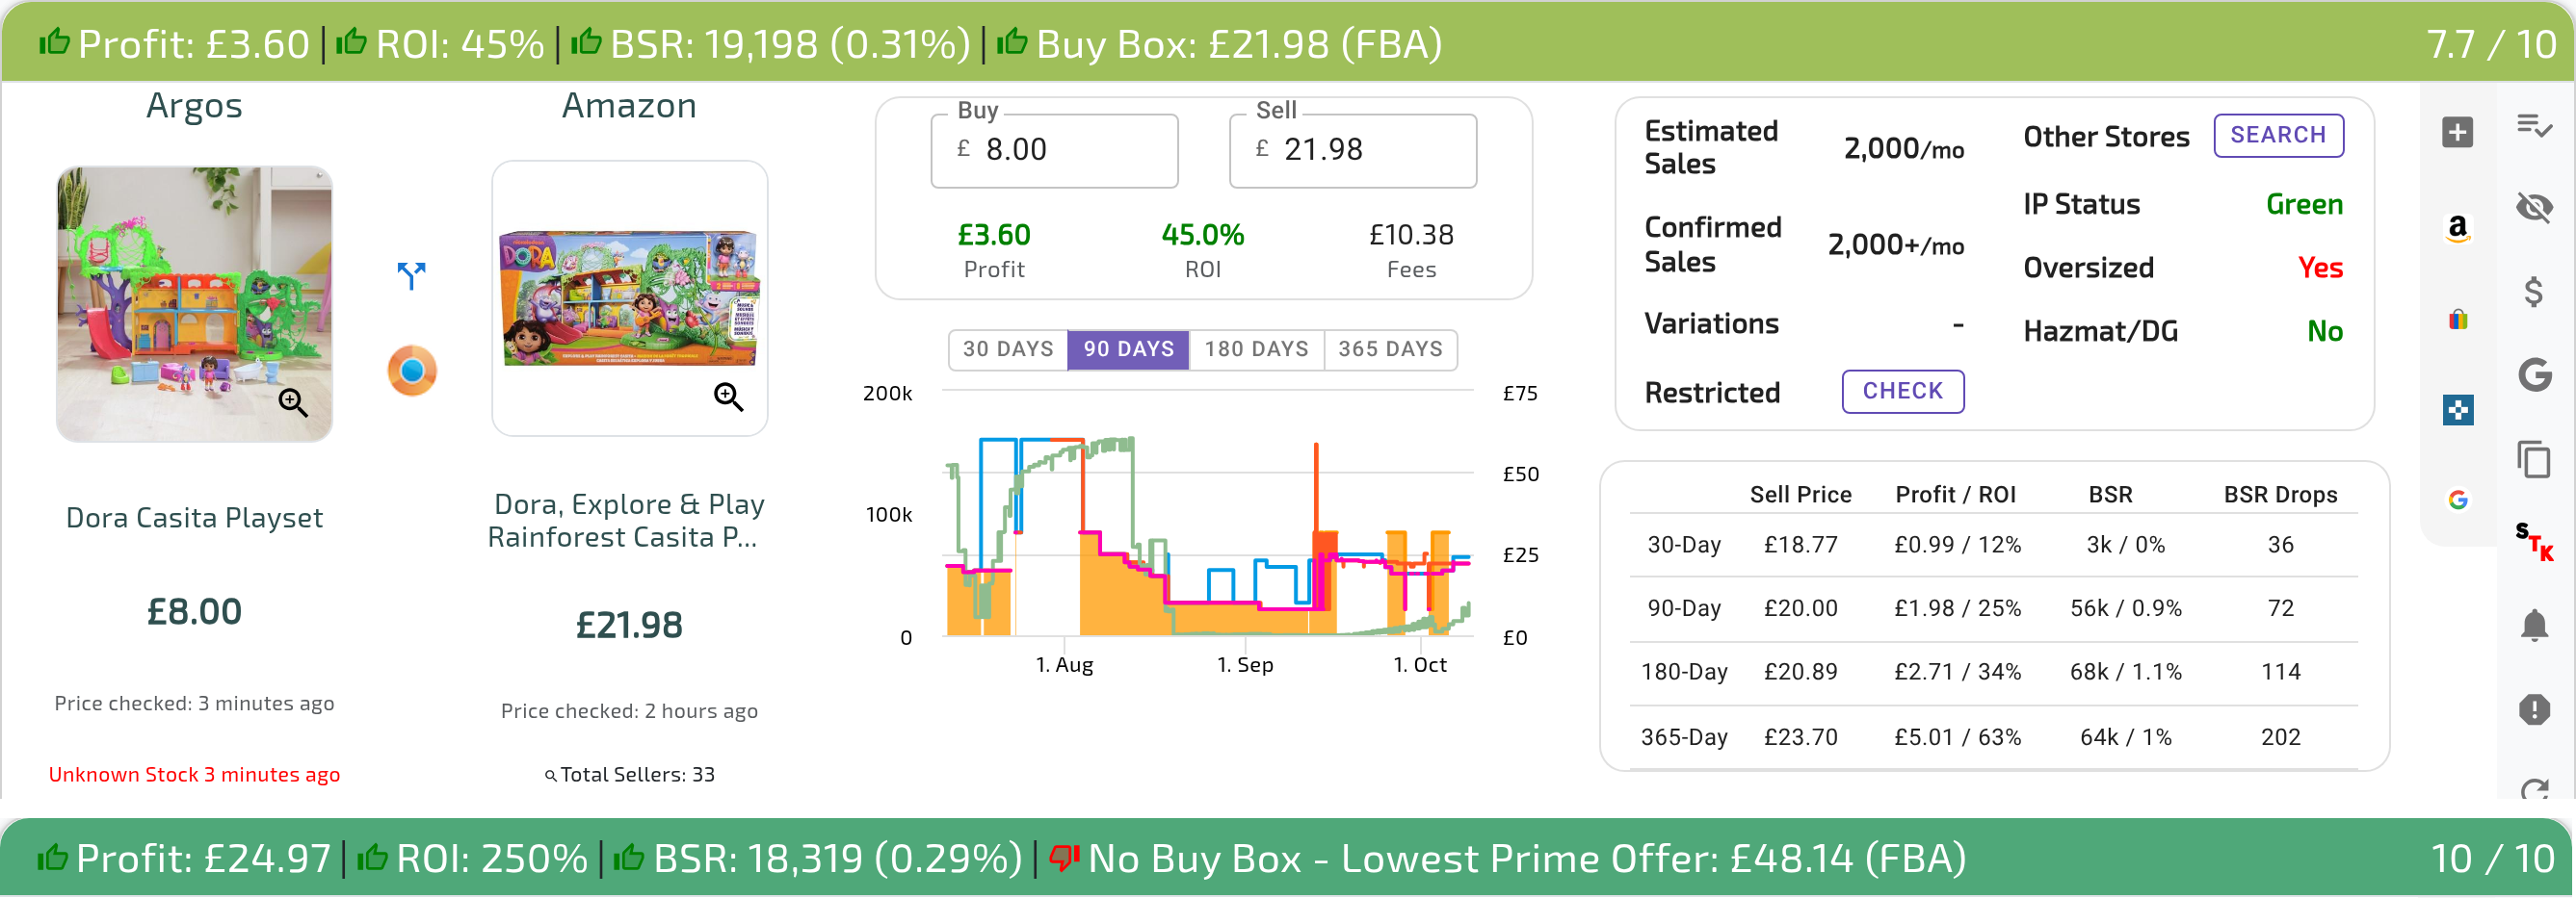2576x898 pixels.
Task: Click the 90-Day BSR Drops value 72
Action: pyautogui.click(x=2280, y=608)
